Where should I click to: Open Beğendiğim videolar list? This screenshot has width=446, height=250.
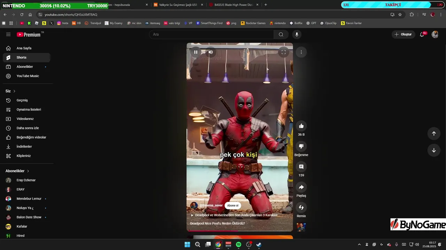tap(26, 137)
